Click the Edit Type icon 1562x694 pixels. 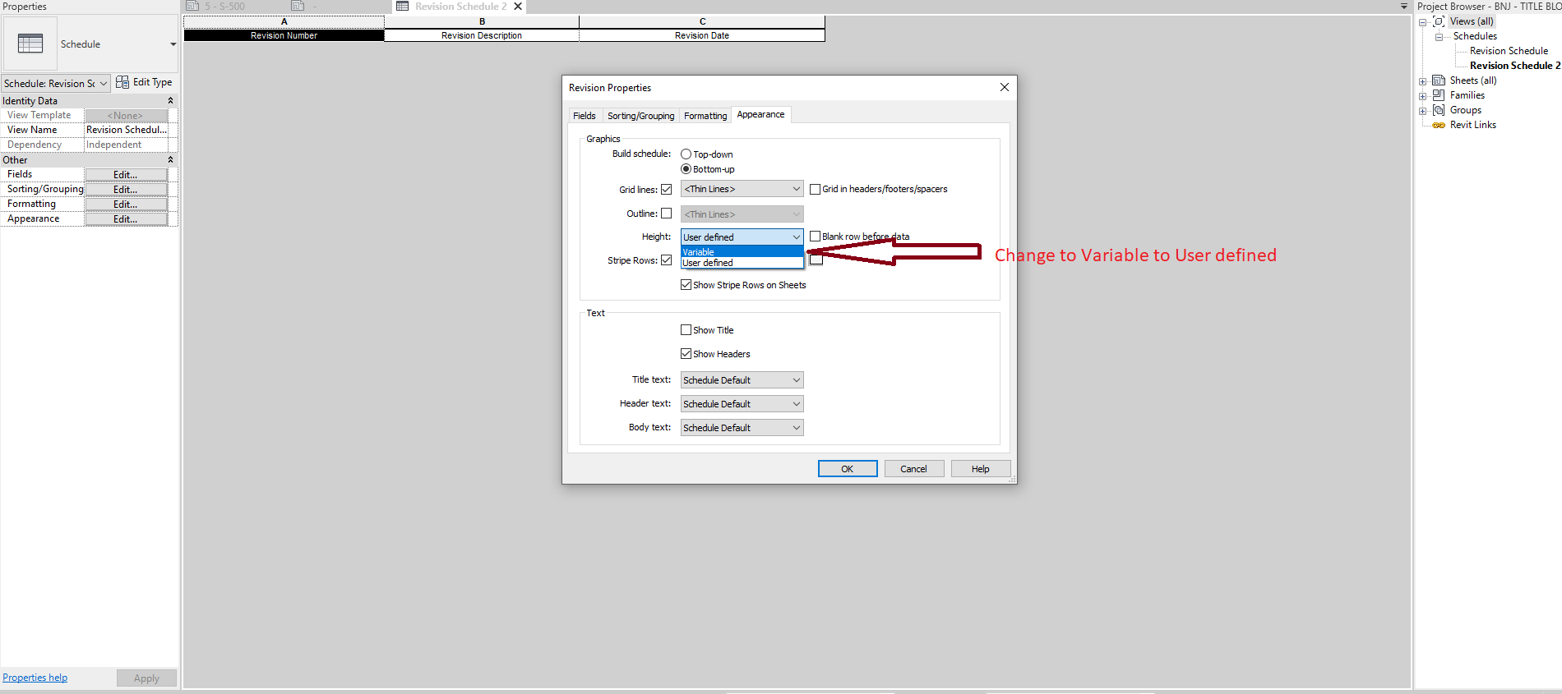click(x=122, y=82)
